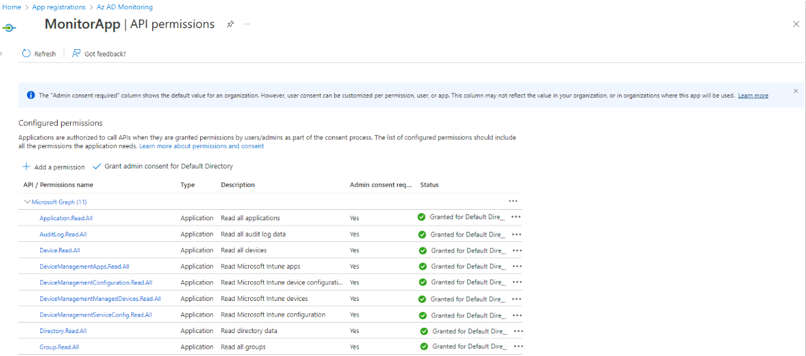The width and height of the screenshot is (806, 356).
Task: Click Add a permission
Action: 53,167
